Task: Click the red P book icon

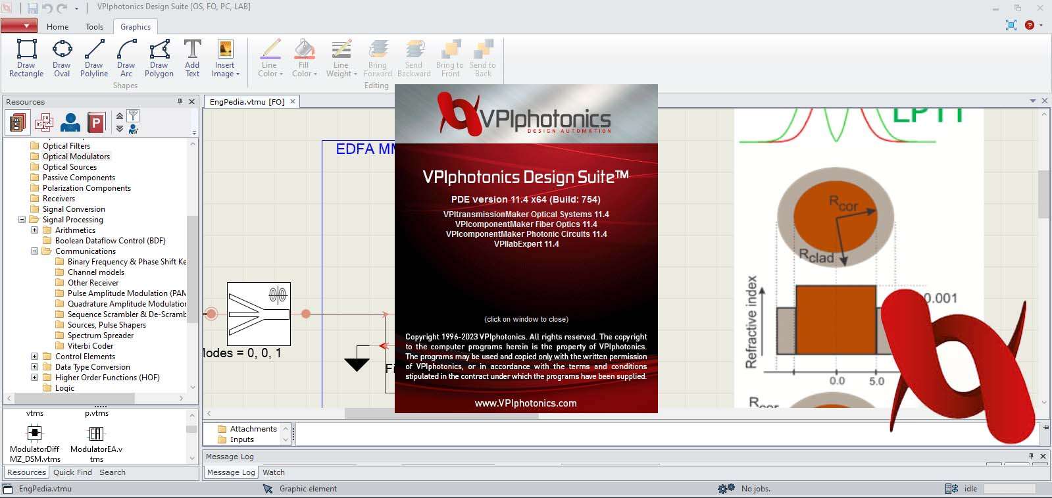Action: (x=96, y=122)
